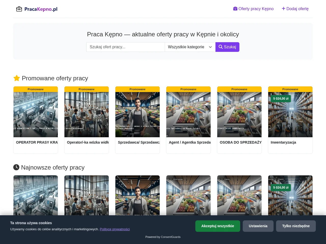
Task: Open first newest offer factory image
Action: [x=36, y=195]
